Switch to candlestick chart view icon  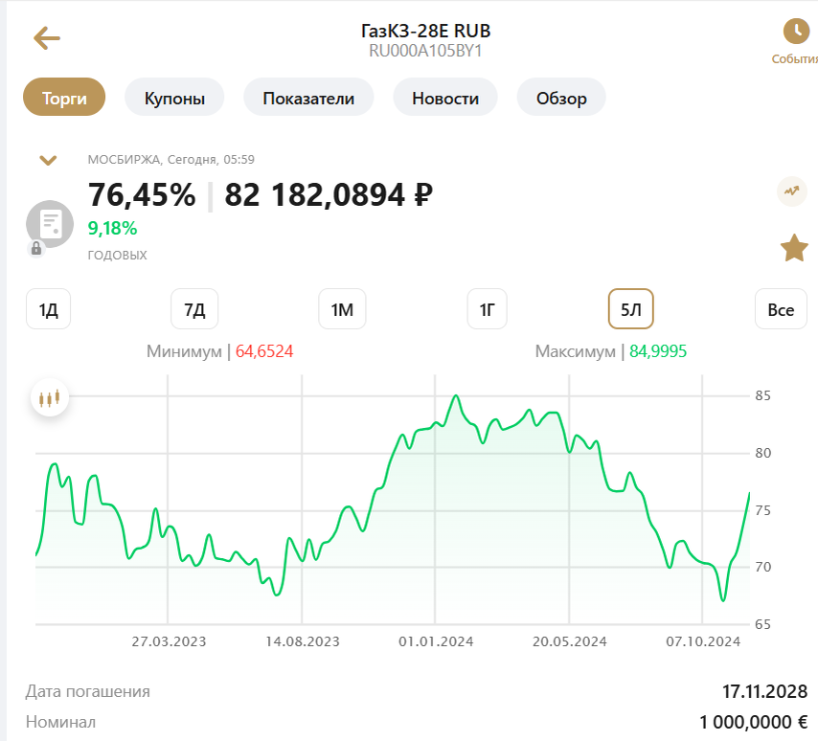[x=50, y=398]
